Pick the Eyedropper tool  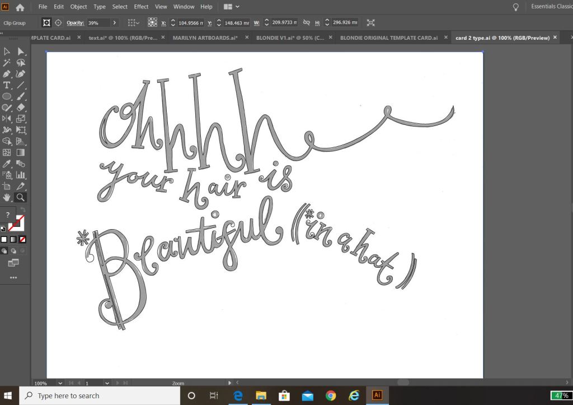tap(7, 164)
